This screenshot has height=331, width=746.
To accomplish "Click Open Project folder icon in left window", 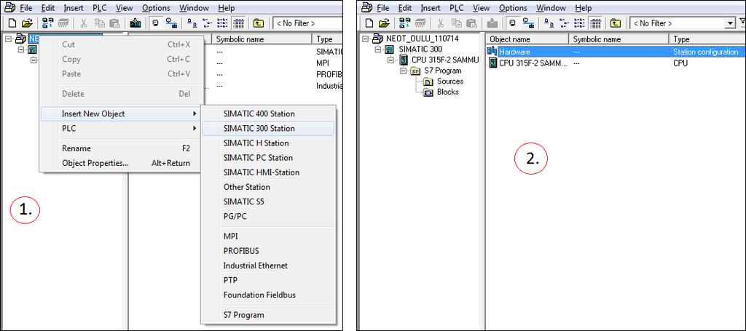I will point(27,23).
